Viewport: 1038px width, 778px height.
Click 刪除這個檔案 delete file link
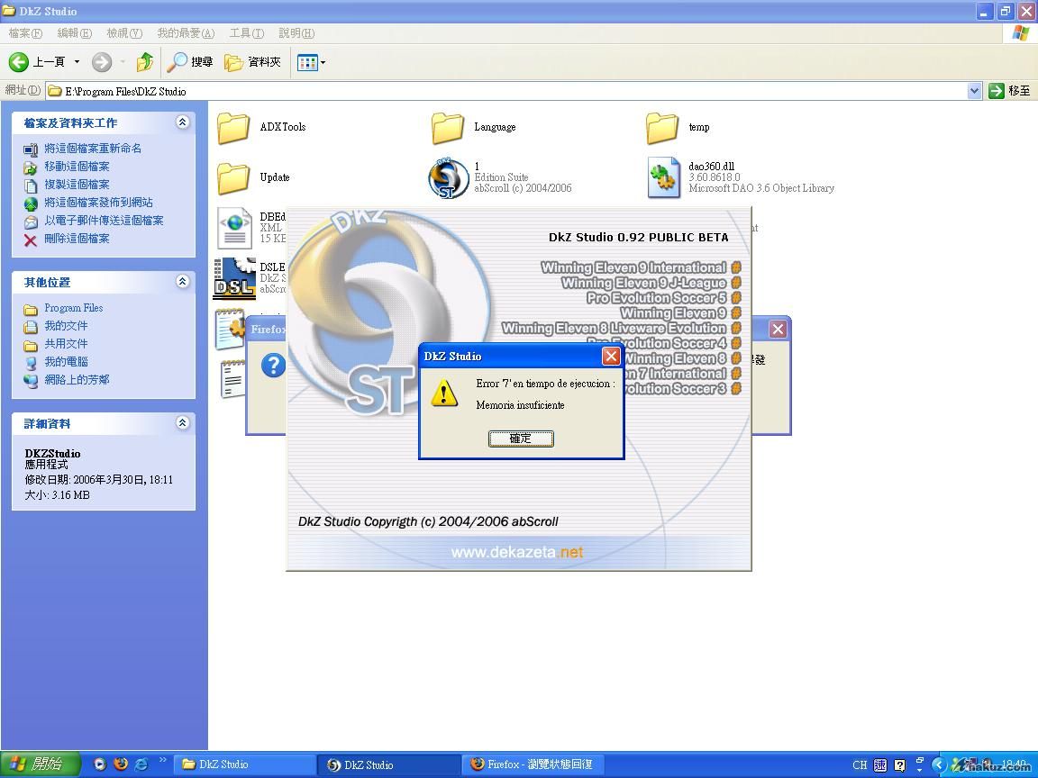(77, 238)
